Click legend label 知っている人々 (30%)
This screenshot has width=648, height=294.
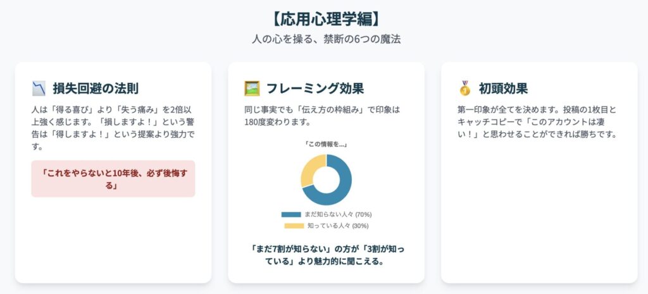pyautogui.click(x=339, y=226)
